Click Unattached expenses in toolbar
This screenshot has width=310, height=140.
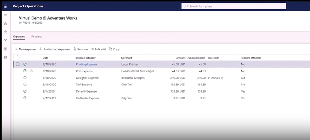[54, 49]
